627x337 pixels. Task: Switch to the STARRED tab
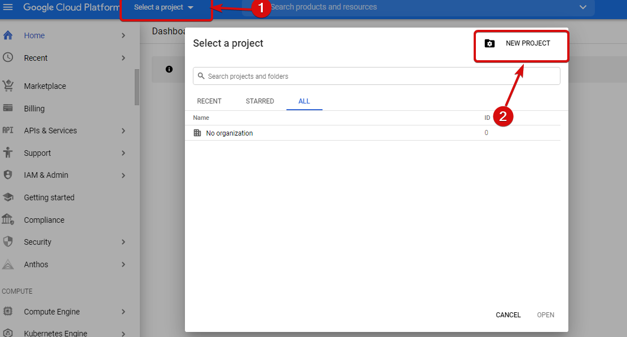pyautogui.click(x=260, y=101)
